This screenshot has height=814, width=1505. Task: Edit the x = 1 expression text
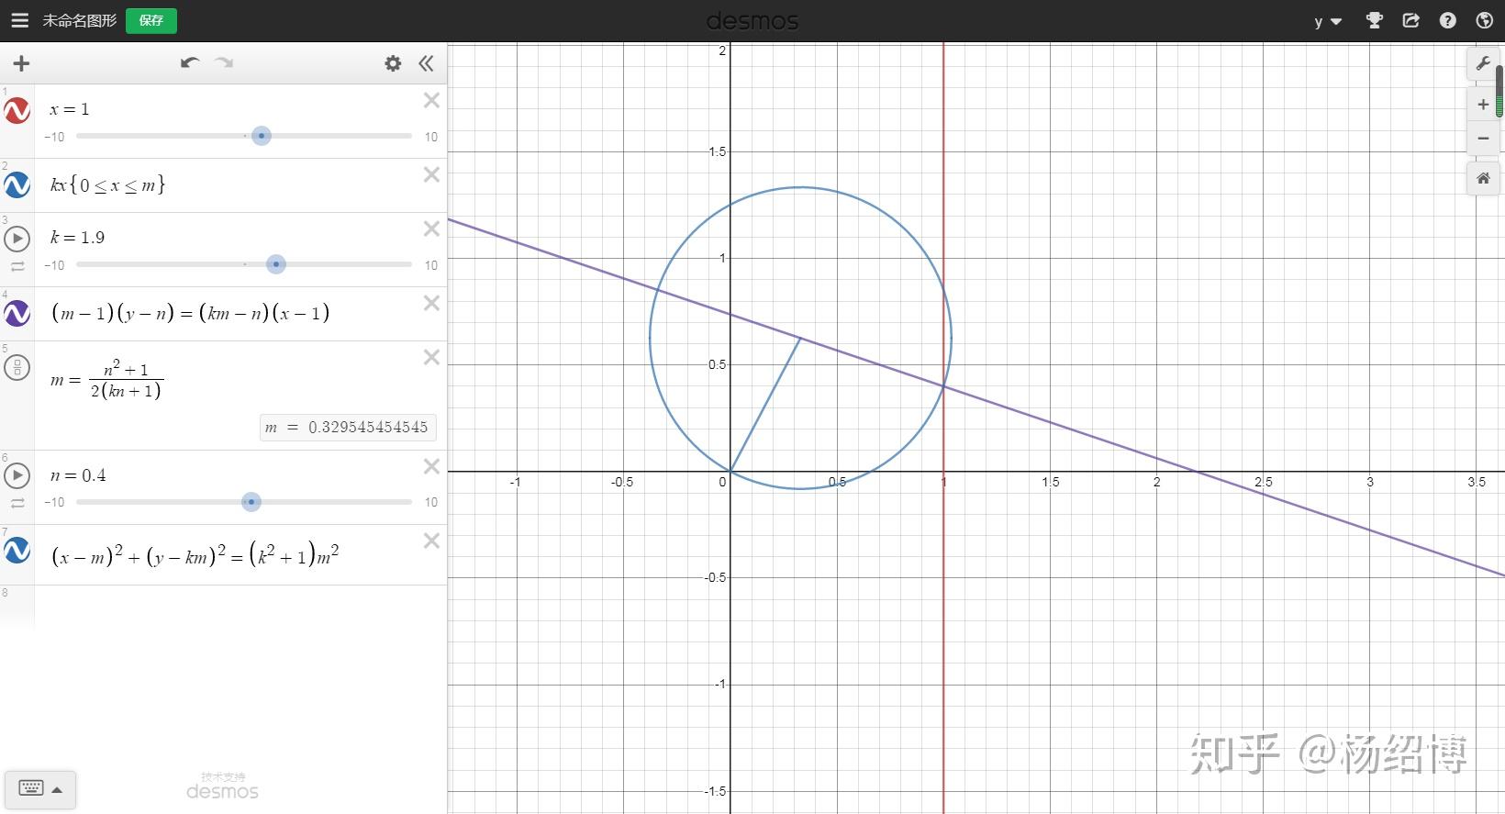pos(70,109)
